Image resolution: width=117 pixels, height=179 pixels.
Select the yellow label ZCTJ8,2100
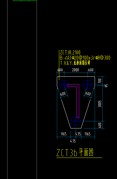pos(70,53)
